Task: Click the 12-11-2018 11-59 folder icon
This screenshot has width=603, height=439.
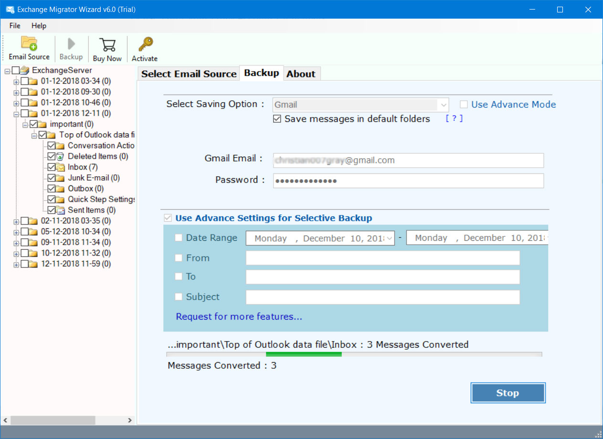Action: 33,264
